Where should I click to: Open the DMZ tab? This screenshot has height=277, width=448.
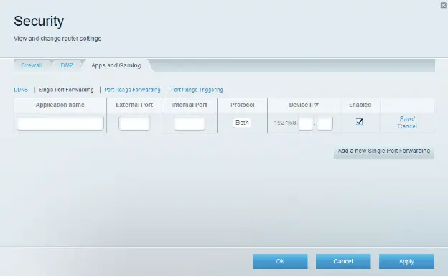click(67, 65)
